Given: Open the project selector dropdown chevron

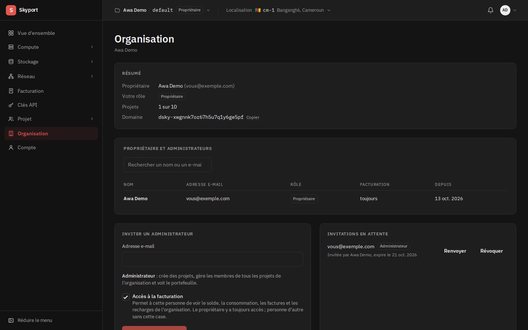Looking at the screenshot, I should [x=208, y=10].
